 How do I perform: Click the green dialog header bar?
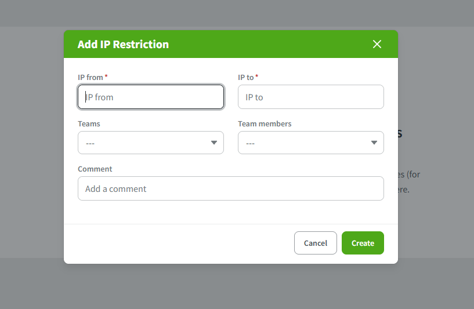[261, 44]
